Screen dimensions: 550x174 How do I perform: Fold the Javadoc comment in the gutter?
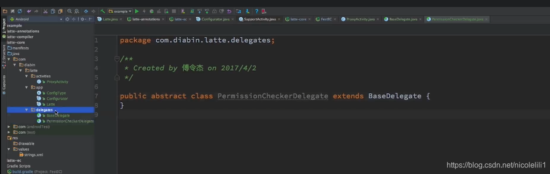[117, 59]
